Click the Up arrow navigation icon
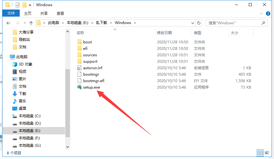 [31, 23]
